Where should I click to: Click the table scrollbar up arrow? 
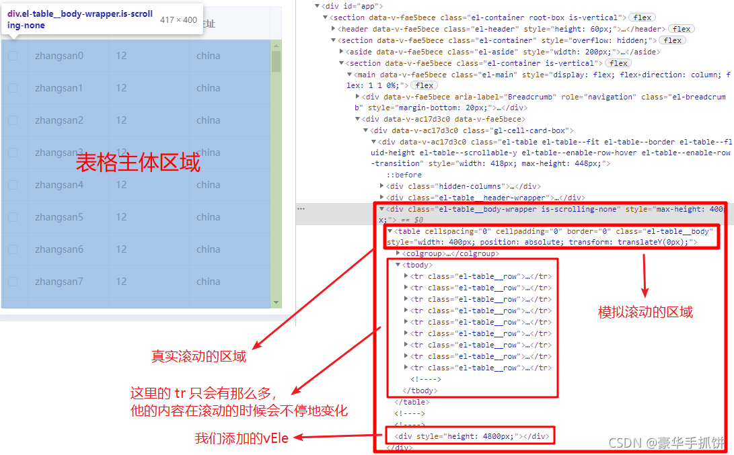(277, 45)
